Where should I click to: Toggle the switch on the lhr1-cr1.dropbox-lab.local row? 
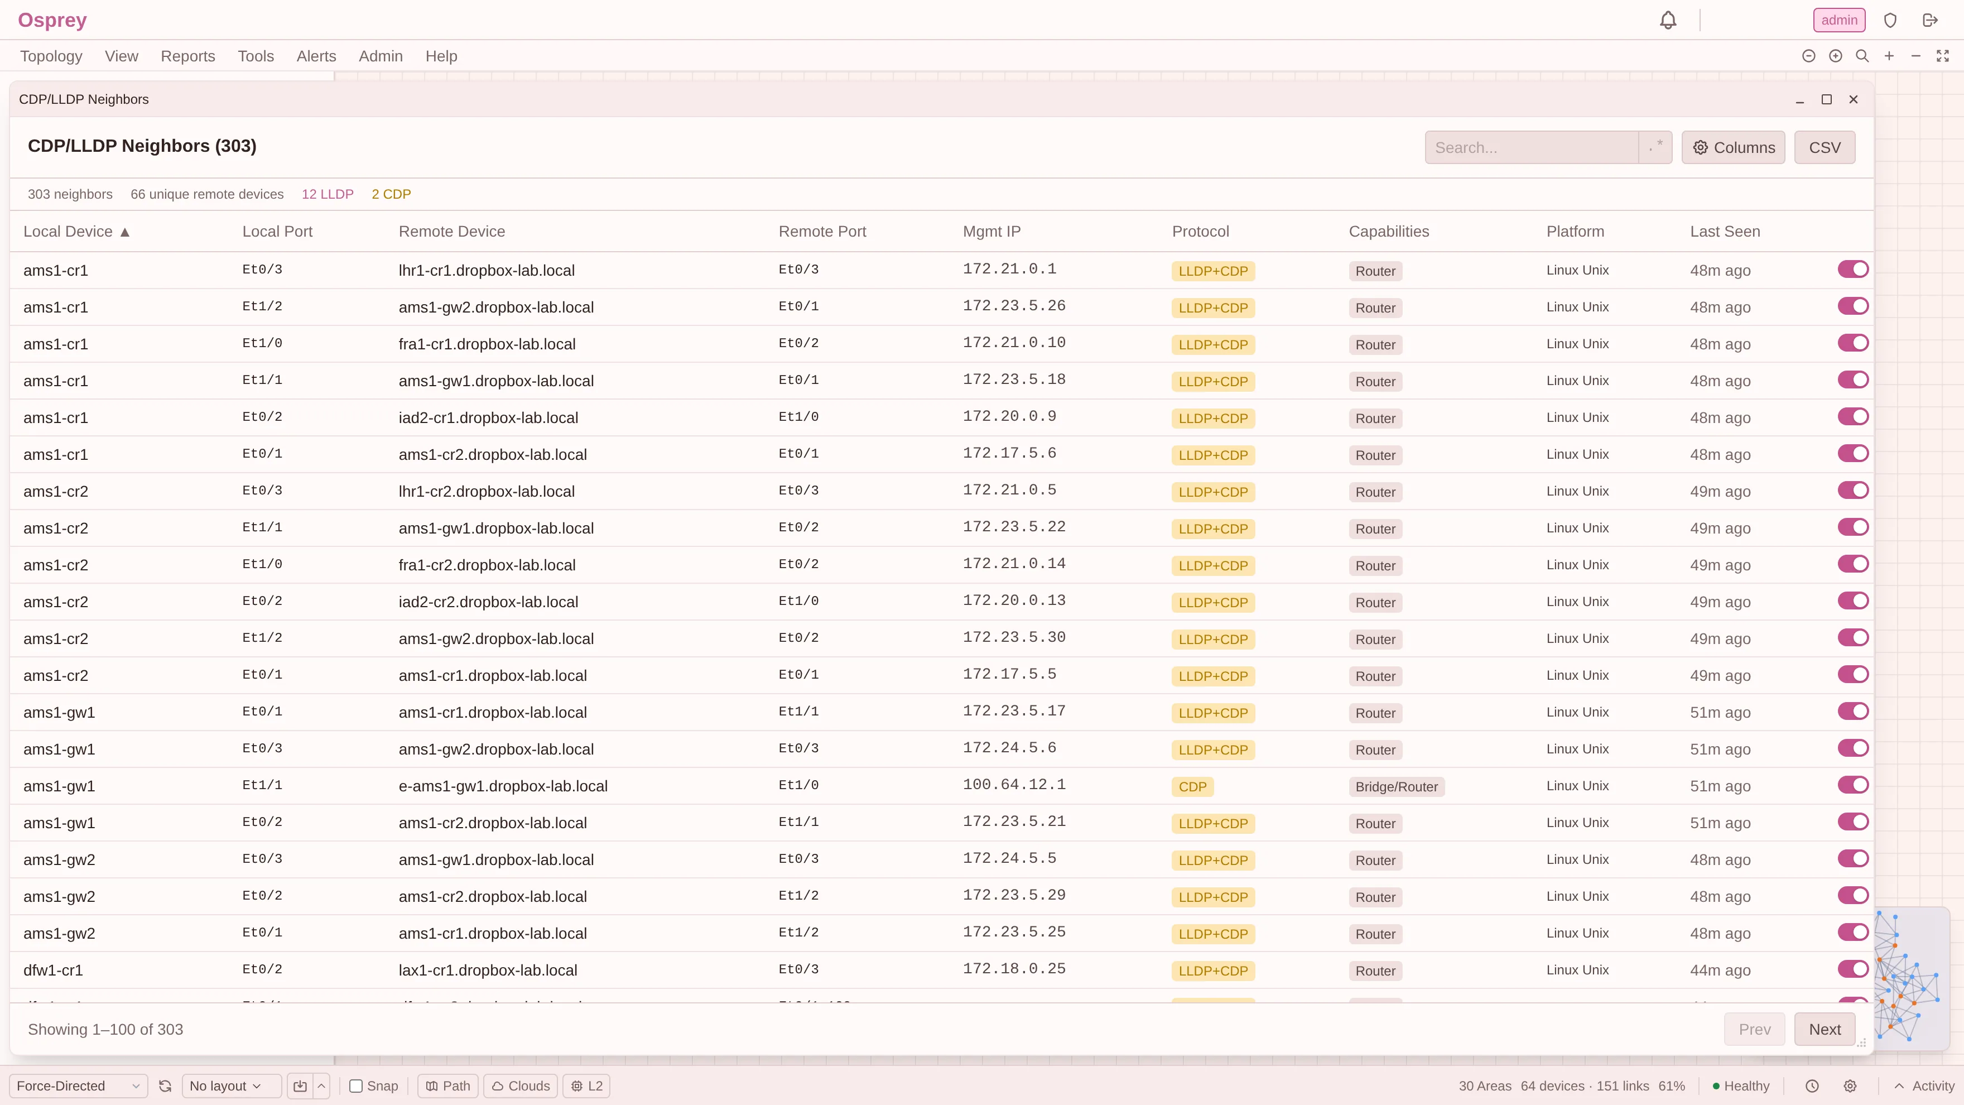[x=1852, y=269]
